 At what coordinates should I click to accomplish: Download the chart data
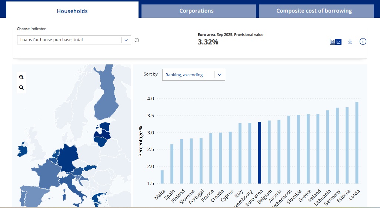(350, 41)
